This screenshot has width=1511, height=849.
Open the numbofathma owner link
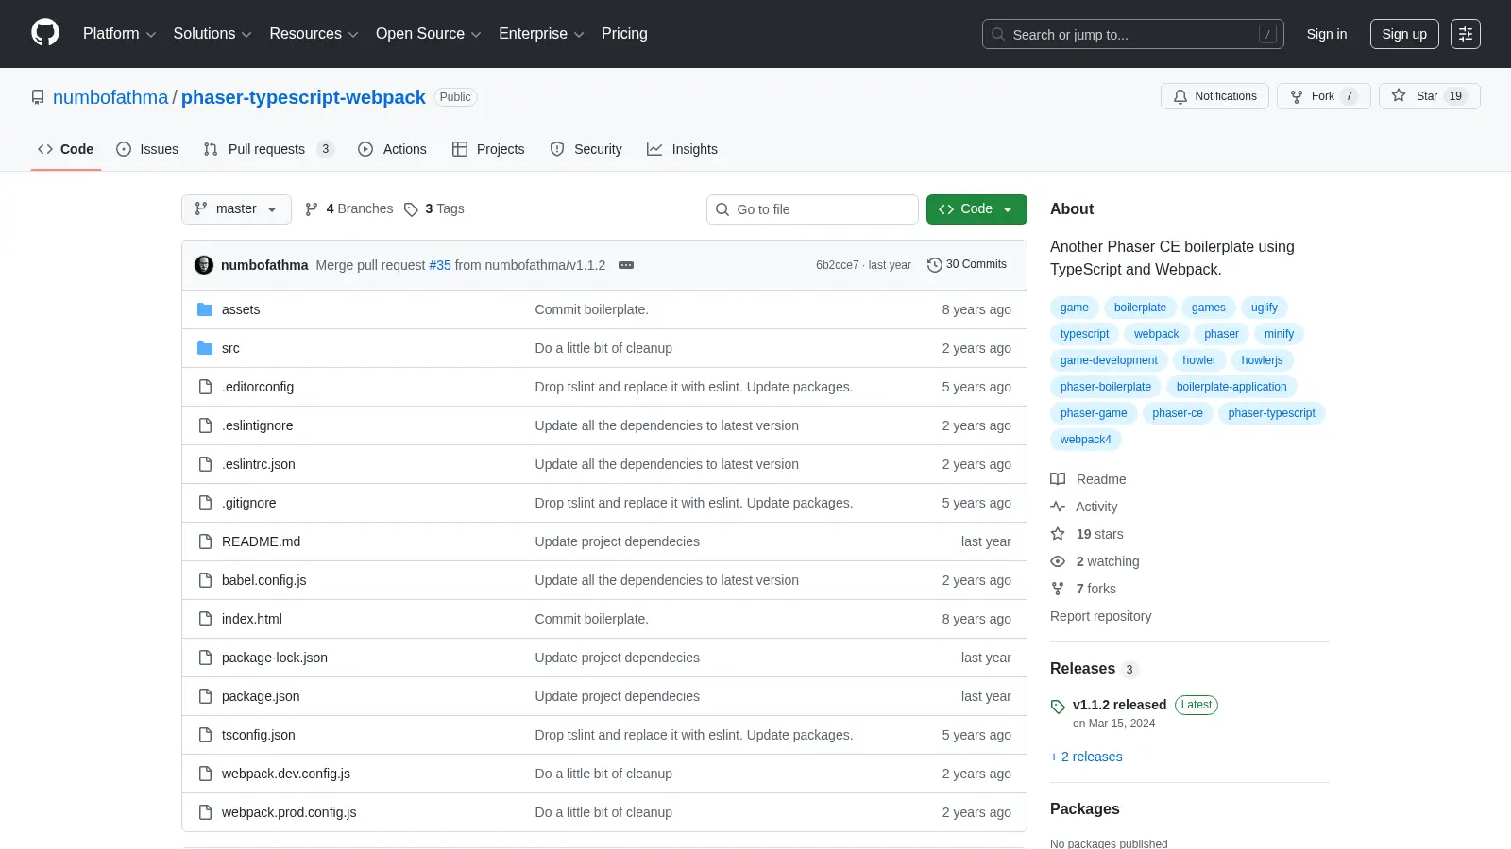(110, 97)
